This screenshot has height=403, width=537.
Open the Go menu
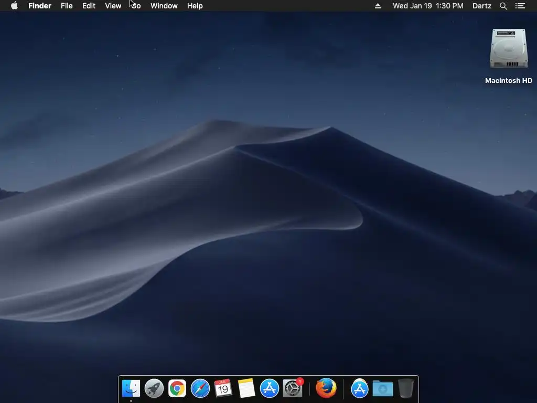[x=136, y=6]
